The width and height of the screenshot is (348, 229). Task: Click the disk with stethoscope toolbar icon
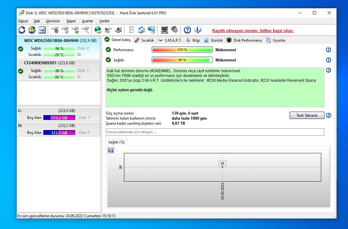coord(55,30)
